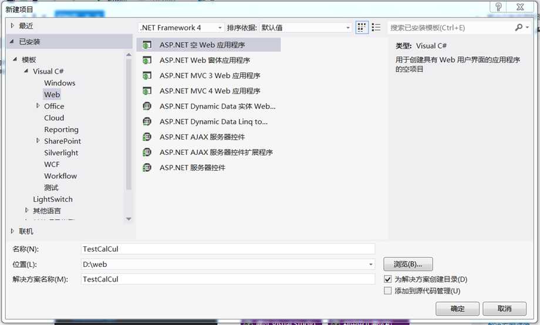Image resolution: width=540 pixels, height=325 pixels.
Task: Click the AJAX 服务器控件扩展程序 template icon
Action: click(x=147, y=152)
